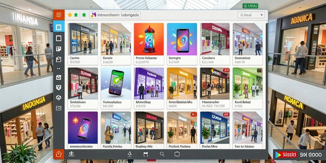Open the yellow storefront card
326x163 pixels.
[182, 88]
